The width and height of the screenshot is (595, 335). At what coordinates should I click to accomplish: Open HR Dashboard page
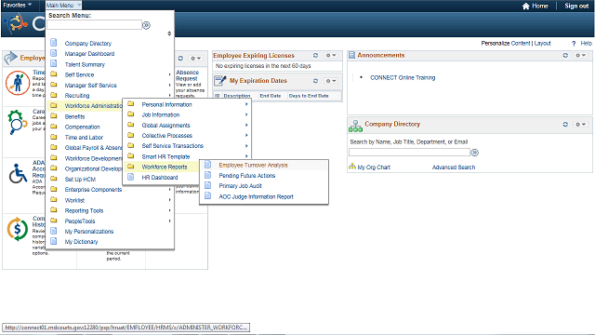[x=160, y=178]
